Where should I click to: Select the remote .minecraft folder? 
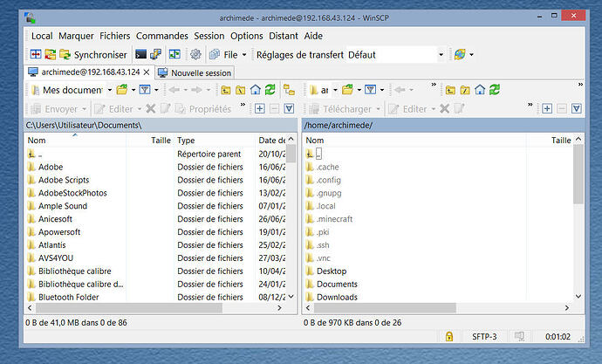point(334,219)
